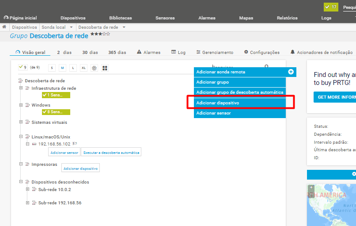Choose Adicionar grupo
This screenshot has width=356, height=226.
point(240,82)
